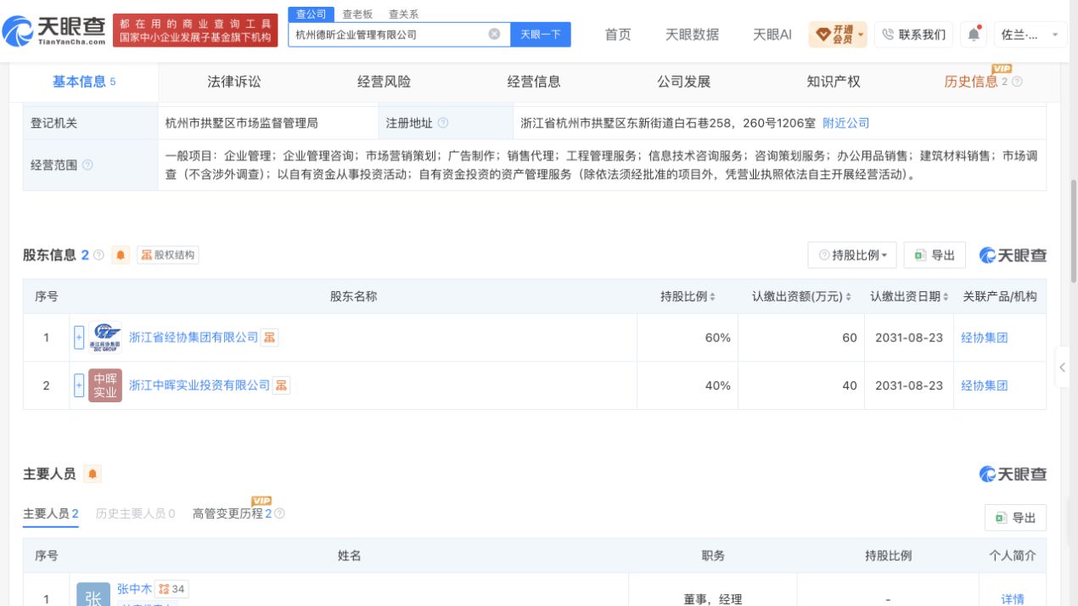This screenshot has width=1078, height=606.
Task: Open the user account dropdown 佐兰
Action: click(x=1030, y=35)
